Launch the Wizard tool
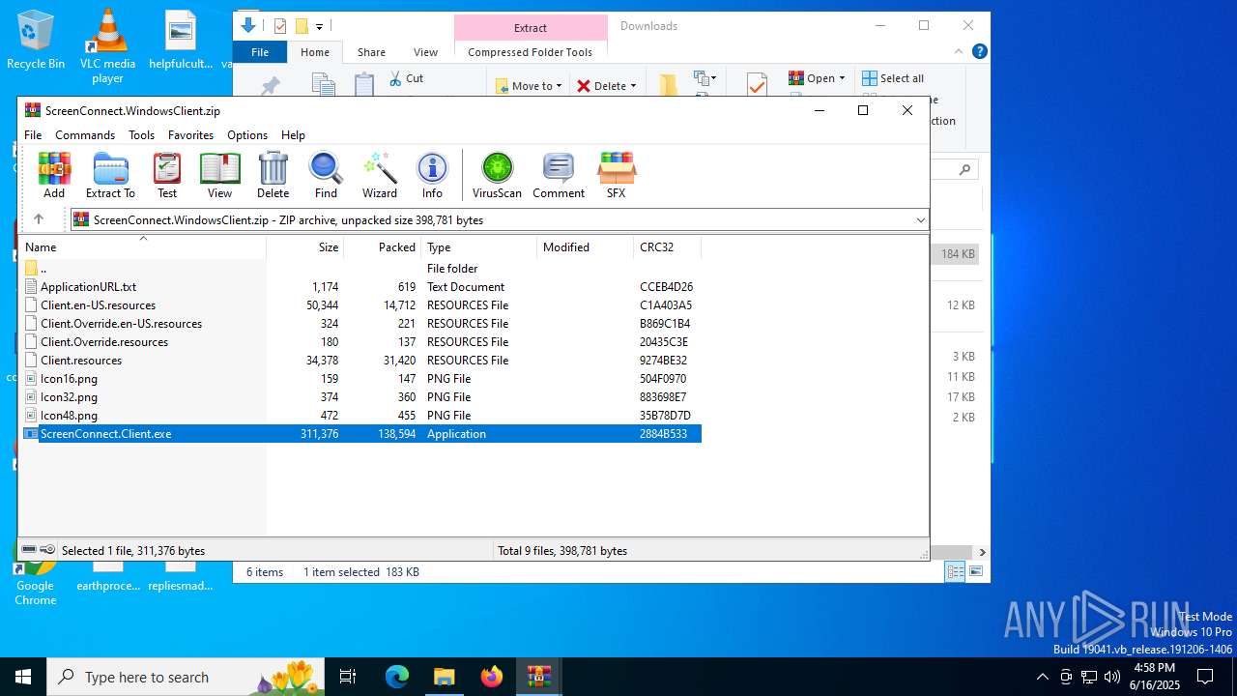This screenshot has height=696, width=1237. click(x=380, y=176)
